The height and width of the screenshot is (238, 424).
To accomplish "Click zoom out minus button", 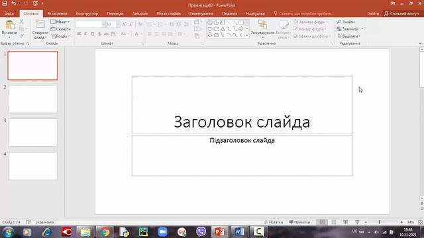I will pos(366,222).
